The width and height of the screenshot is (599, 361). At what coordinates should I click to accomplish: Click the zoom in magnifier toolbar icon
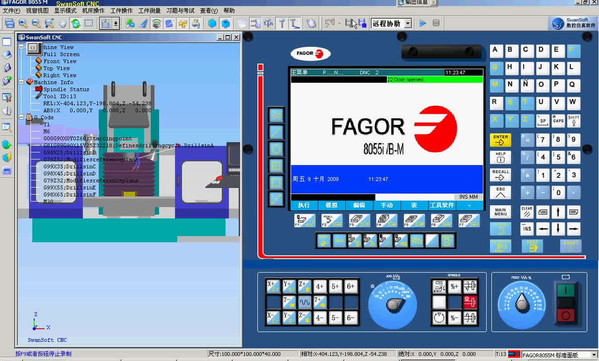[x=23, y=23]
